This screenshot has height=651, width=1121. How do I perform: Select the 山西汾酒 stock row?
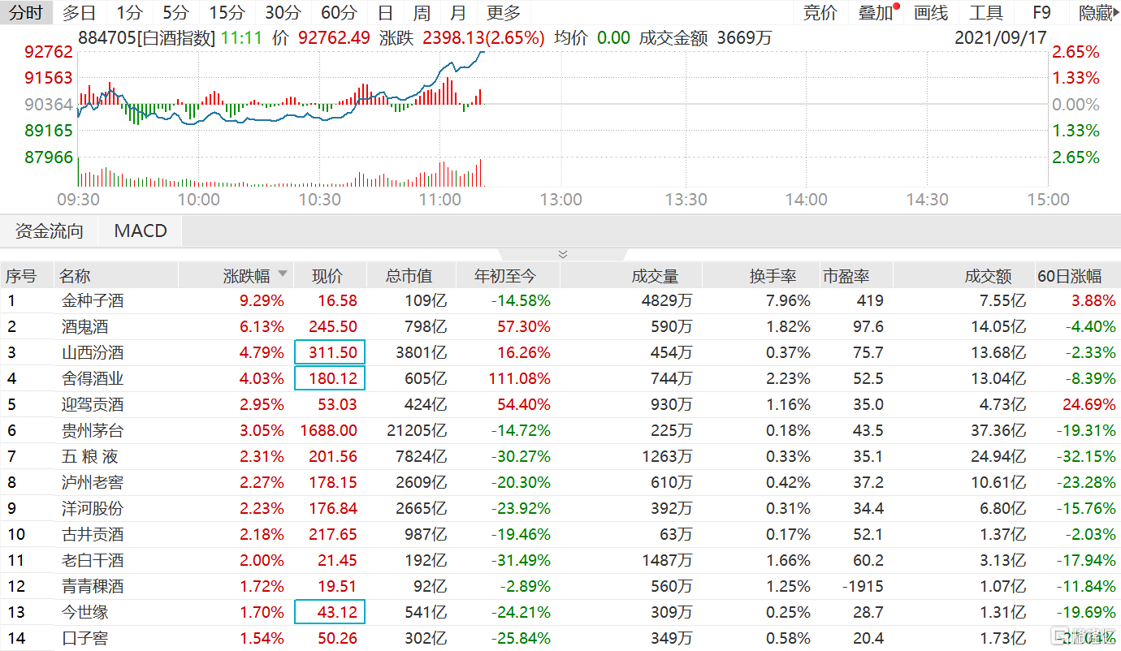pos(560,352)
